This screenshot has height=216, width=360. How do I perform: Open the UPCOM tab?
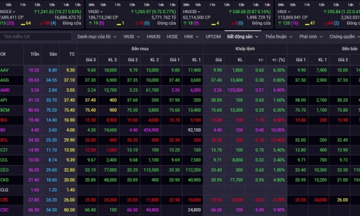tap(213, 37)
